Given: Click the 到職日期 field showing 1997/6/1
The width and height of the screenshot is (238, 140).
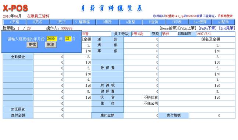Looking at the screenshot, I should (x=216, y=34).
